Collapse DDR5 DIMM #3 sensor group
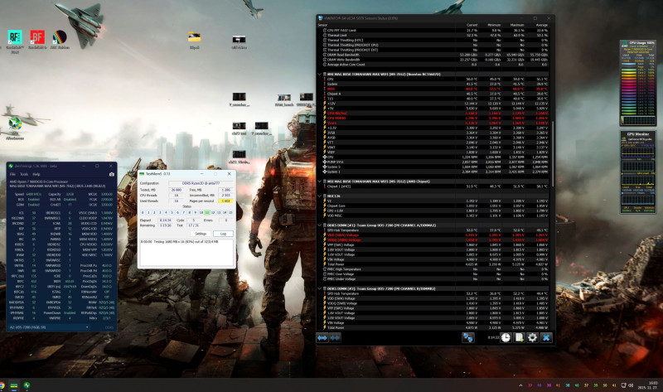The height and width of the screenshot is (392, 663). pos(319,288)
